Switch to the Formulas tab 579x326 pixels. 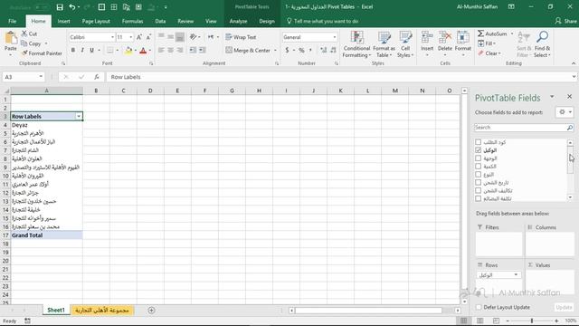[x=133, y=21]
